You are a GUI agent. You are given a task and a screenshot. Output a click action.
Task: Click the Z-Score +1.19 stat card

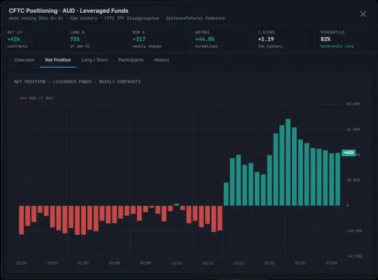coord(284,39)
